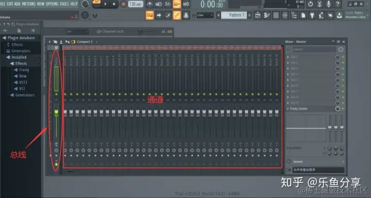Image resolution: width=371 pixels, height=198 pixels.
Task: Open the EDIT menu
Action: click(x=10, y=4)
